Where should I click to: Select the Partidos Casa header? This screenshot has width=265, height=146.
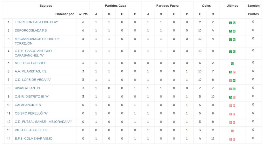115,6
